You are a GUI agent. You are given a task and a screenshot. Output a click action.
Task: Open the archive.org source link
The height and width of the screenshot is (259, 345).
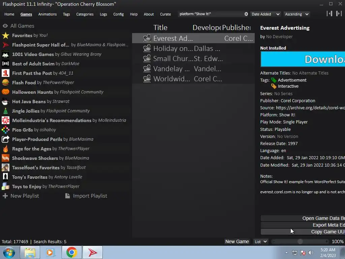click(x=310, y=108)
